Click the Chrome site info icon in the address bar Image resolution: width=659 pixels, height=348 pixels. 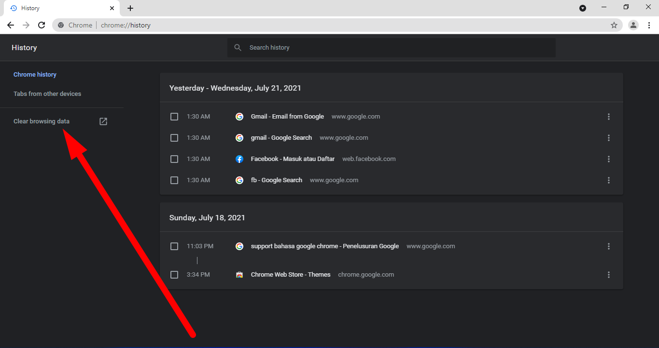point(61,25)
